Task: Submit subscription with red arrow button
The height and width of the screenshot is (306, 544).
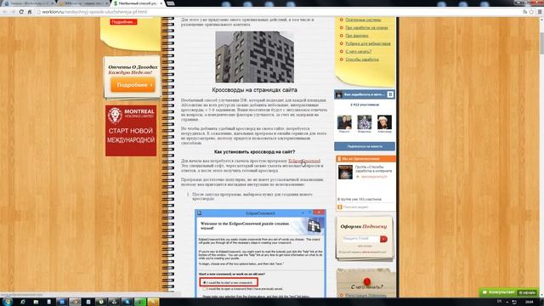Action: coord(383,239)
